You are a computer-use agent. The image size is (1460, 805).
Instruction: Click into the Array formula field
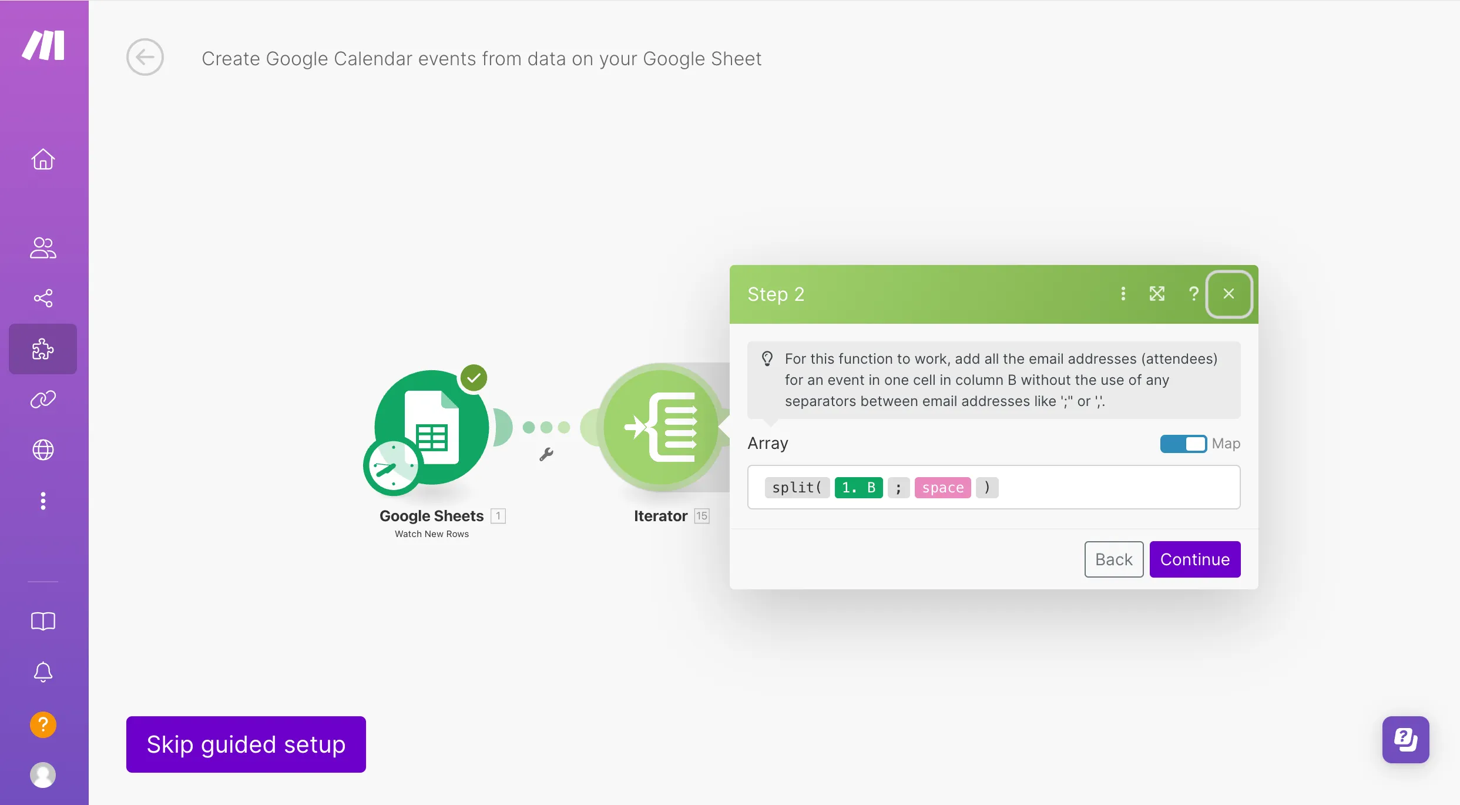994,487
